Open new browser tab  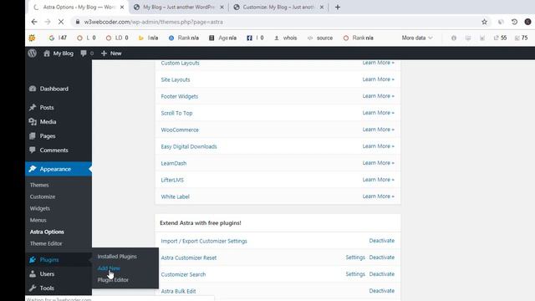pyautogui.click(x=338, y=8)
